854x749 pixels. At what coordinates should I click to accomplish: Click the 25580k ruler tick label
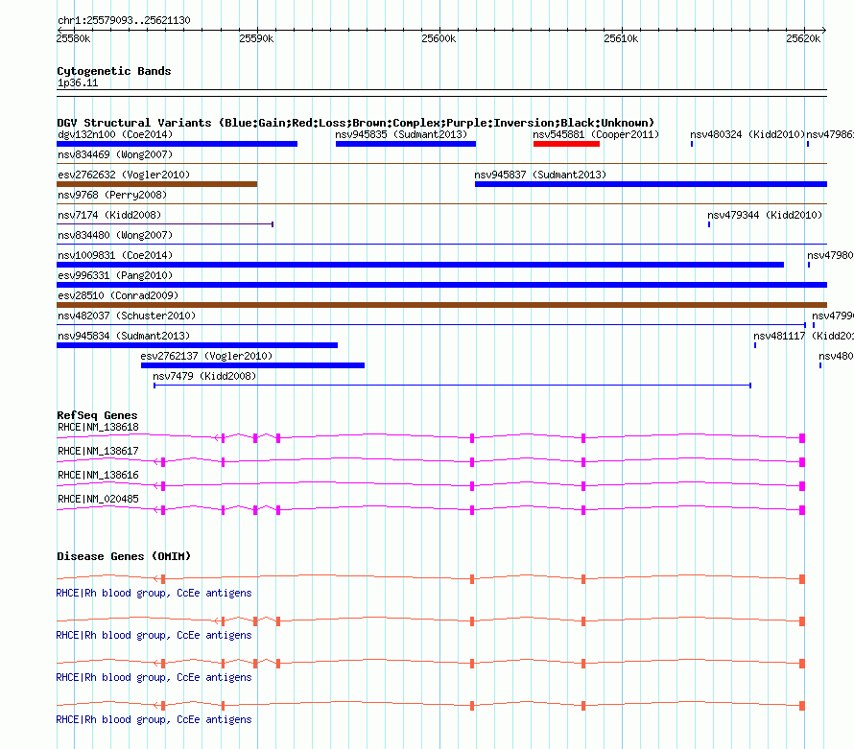pos(74,38)
